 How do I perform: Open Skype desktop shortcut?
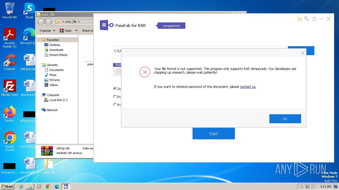click(x=29, y=11)
